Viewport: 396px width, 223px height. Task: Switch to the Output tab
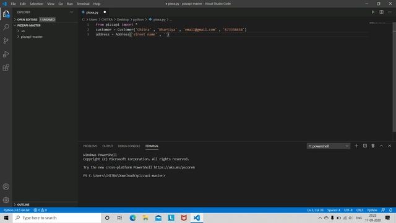pos(108,146)
